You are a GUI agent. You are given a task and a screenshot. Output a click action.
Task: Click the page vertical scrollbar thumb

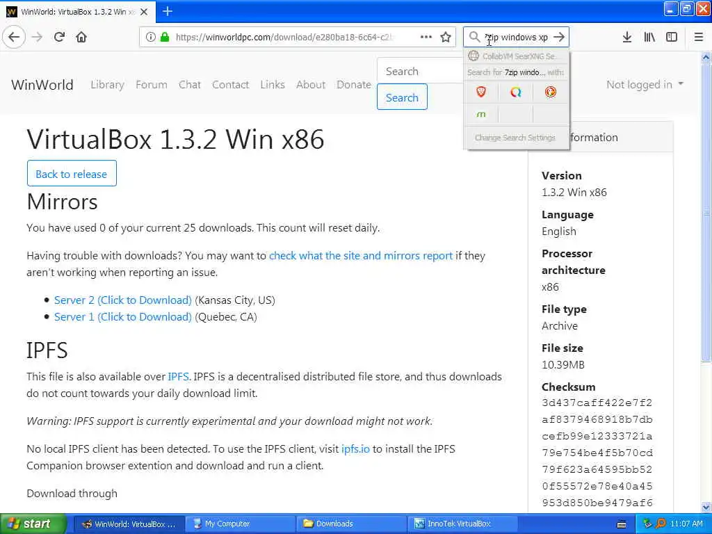pos(706,212)
